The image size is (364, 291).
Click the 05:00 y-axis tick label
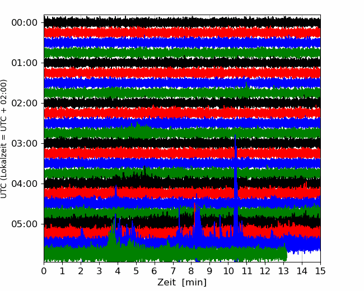coord(25,224)
